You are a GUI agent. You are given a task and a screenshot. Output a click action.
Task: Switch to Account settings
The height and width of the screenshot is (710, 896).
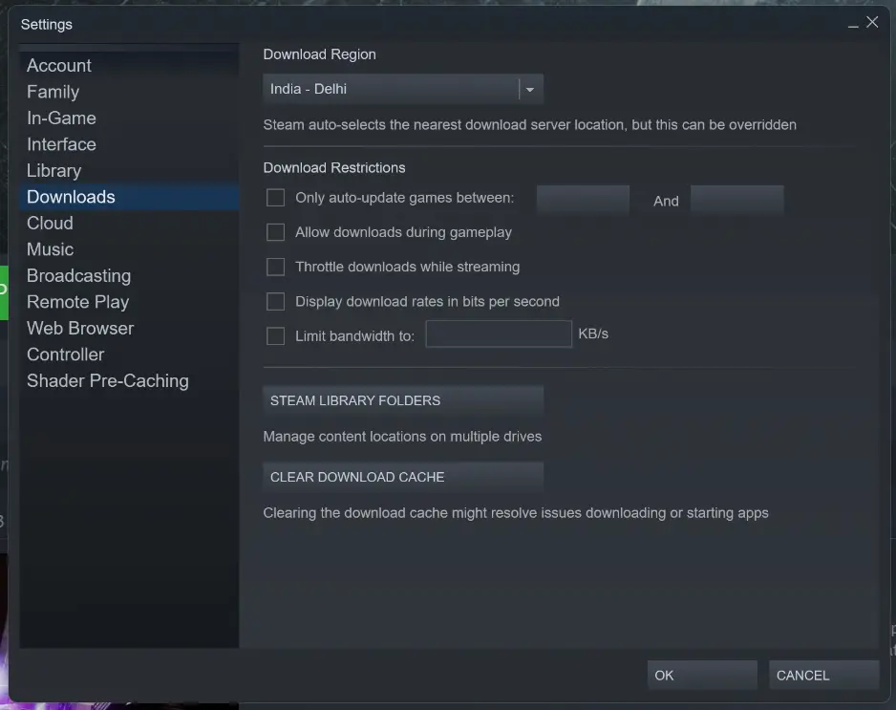click(59, 65)
